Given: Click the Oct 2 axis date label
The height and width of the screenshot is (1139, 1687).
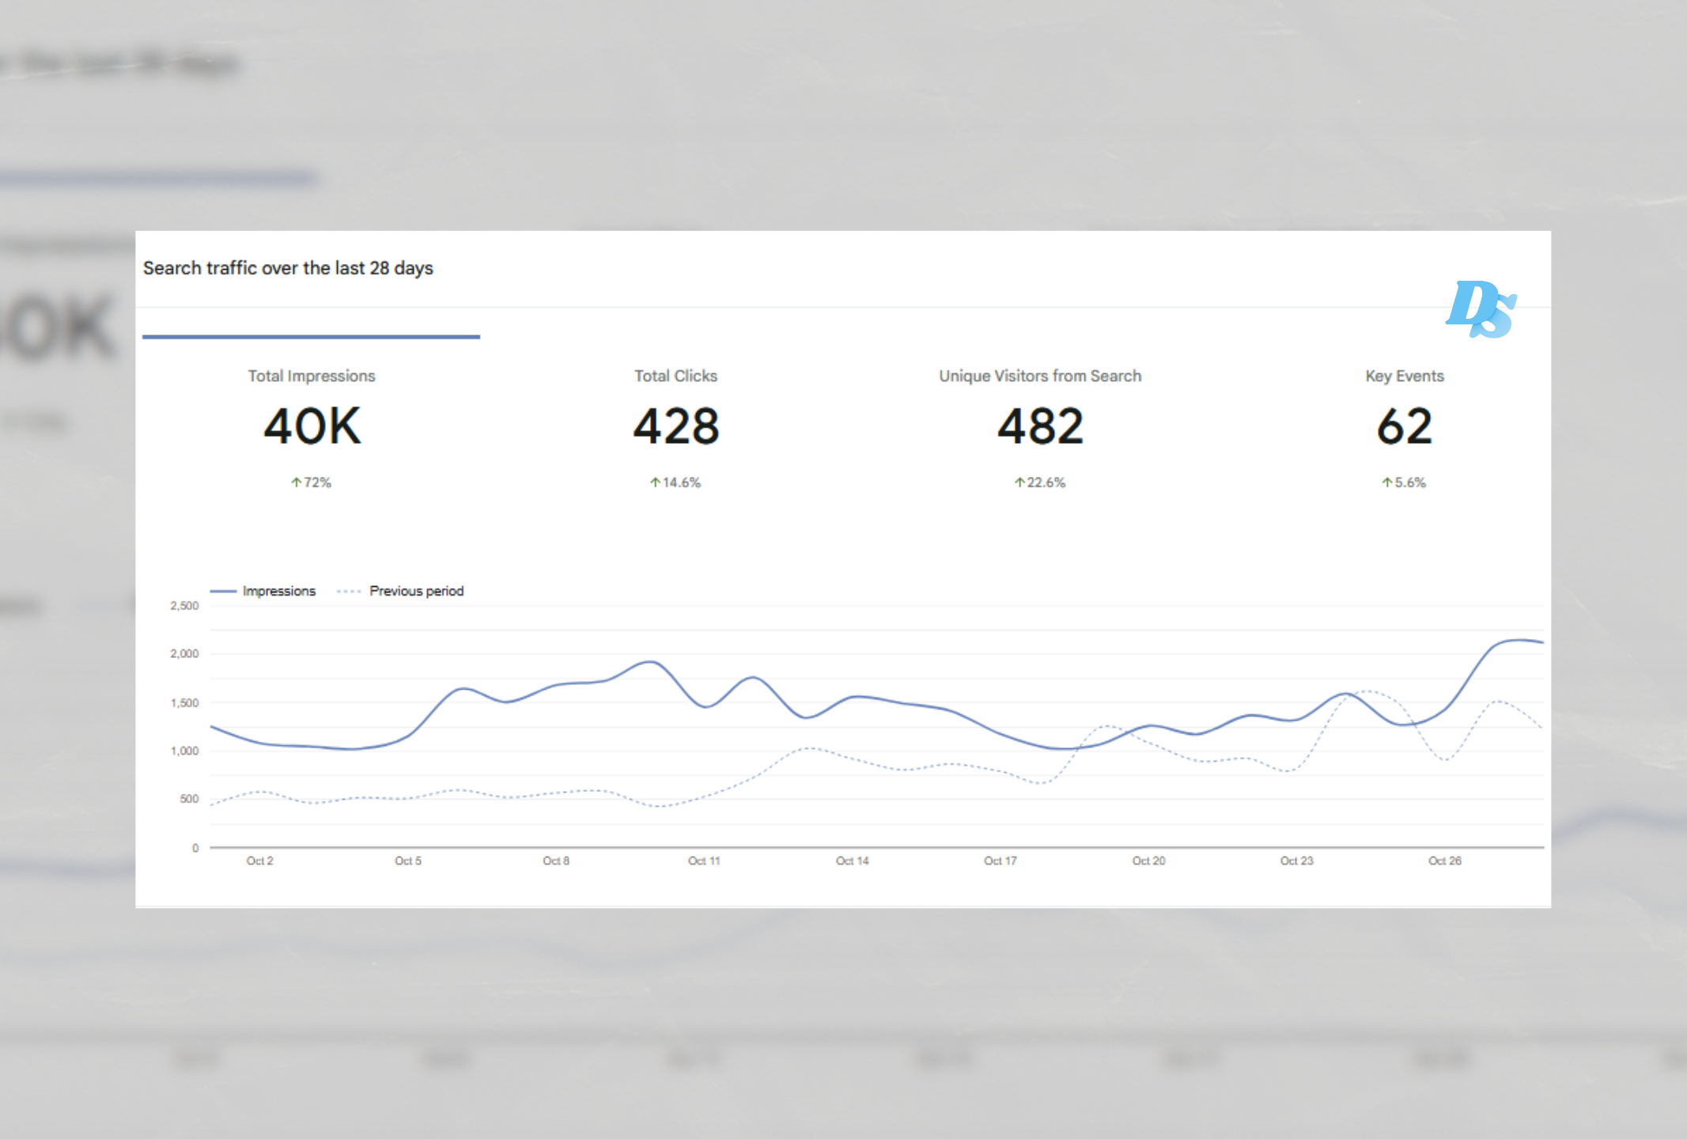Looking at the screenshot, I should tap(259, 861).
